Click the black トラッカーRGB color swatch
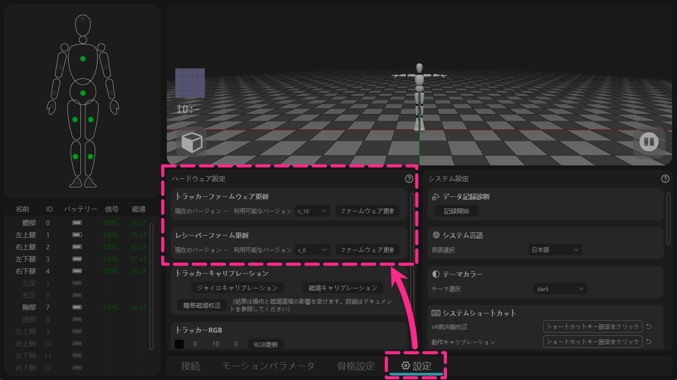The image size is (677, 380). click(179, 344)
